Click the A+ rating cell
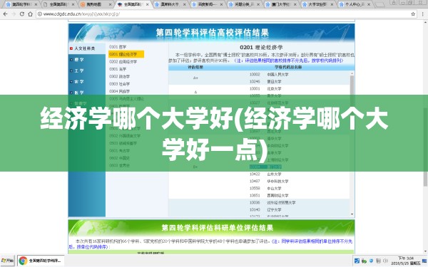The image size is (428, 267). pos(195,78)
